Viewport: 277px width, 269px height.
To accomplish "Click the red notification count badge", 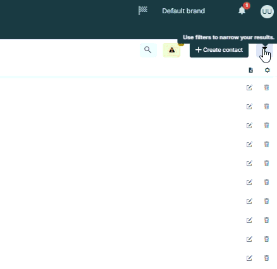I will click(x=247, y=6).
